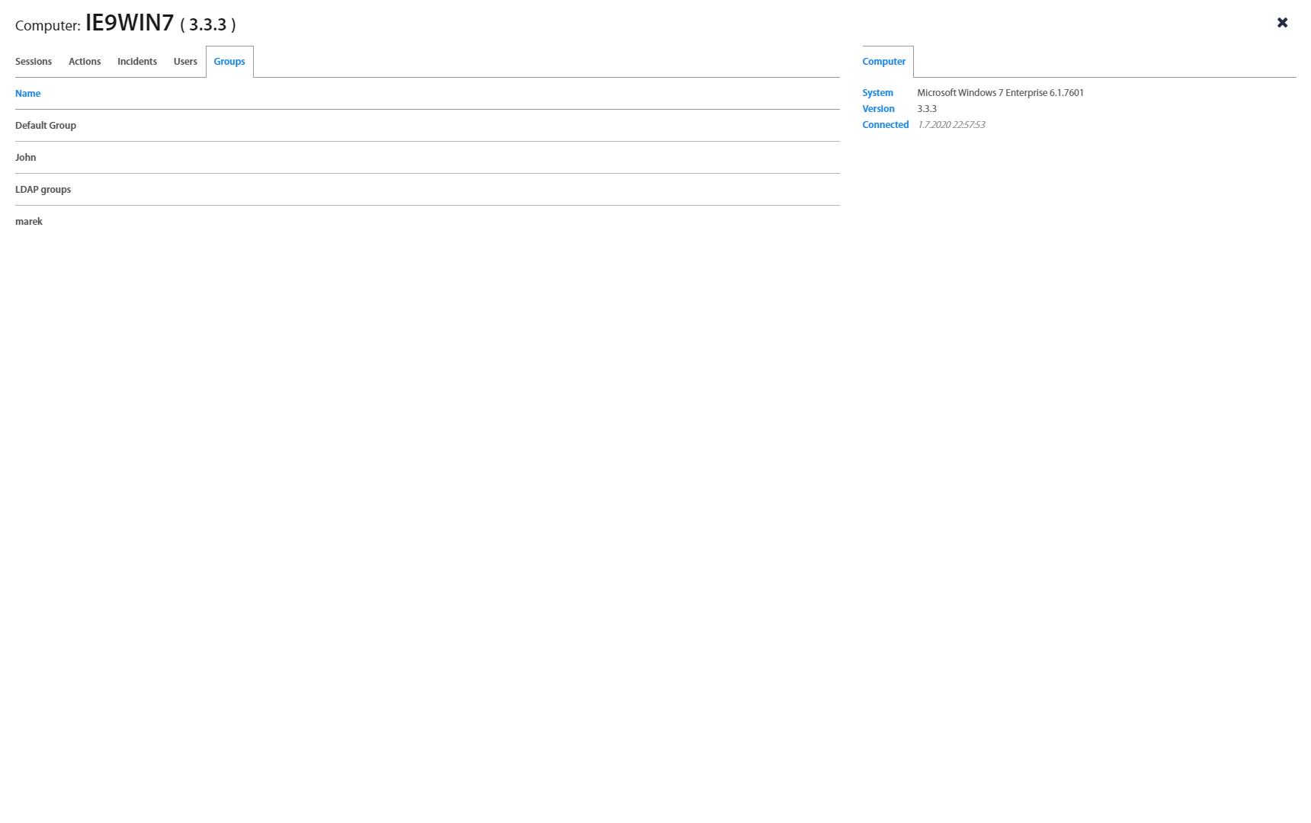Choose the LDAP groups row
Screen dimensions: 1311x823
[x=43, y=190]
